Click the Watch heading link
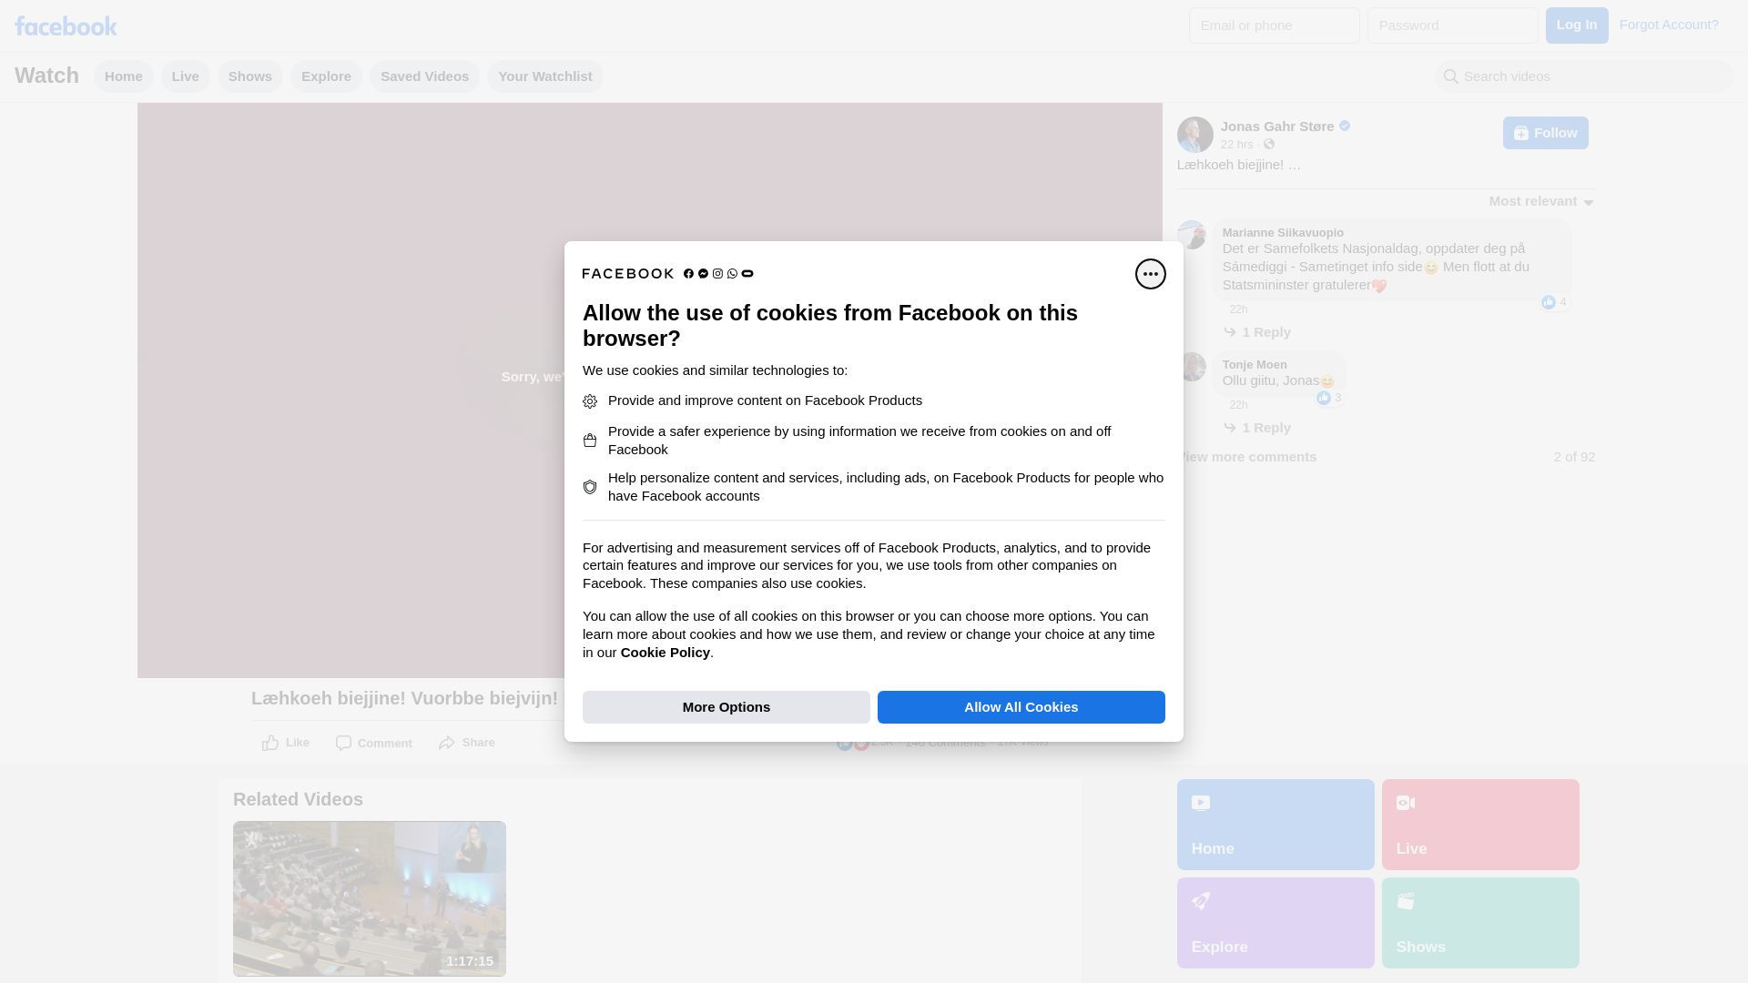This screenshot has width=1748, height=983. click(46, 76)
